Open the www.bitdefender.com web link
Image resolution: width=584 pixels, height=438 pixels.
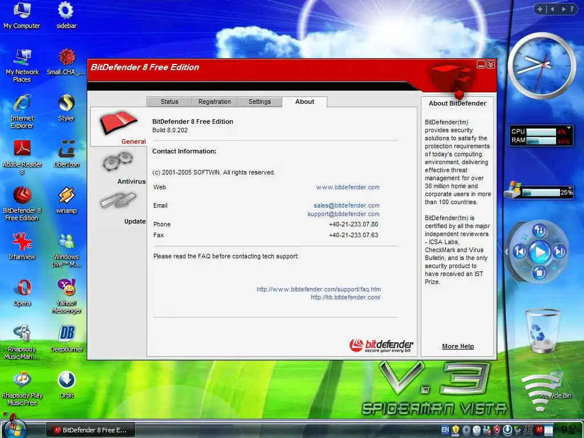348,187
